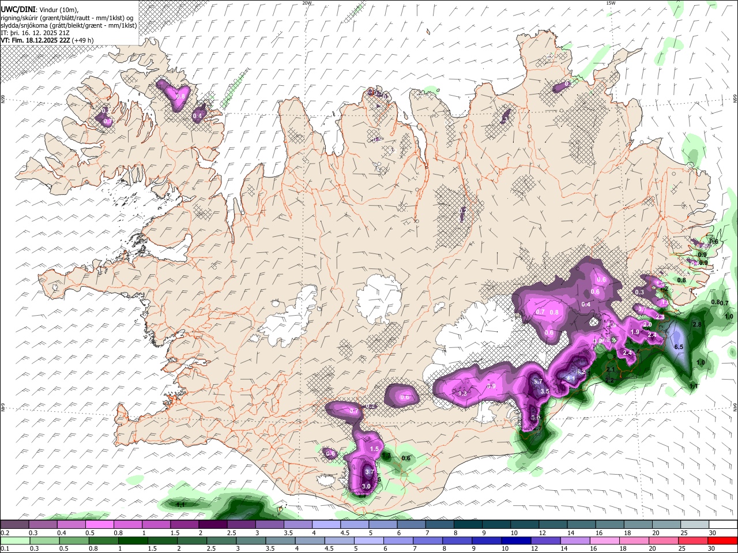Click the '0.2' label on the snow legend scale

coord(5,533)
